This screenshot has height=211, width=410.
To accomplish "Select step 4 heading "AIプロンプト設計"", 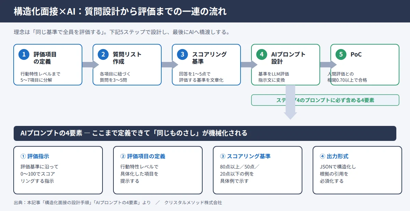I will 288,58.
